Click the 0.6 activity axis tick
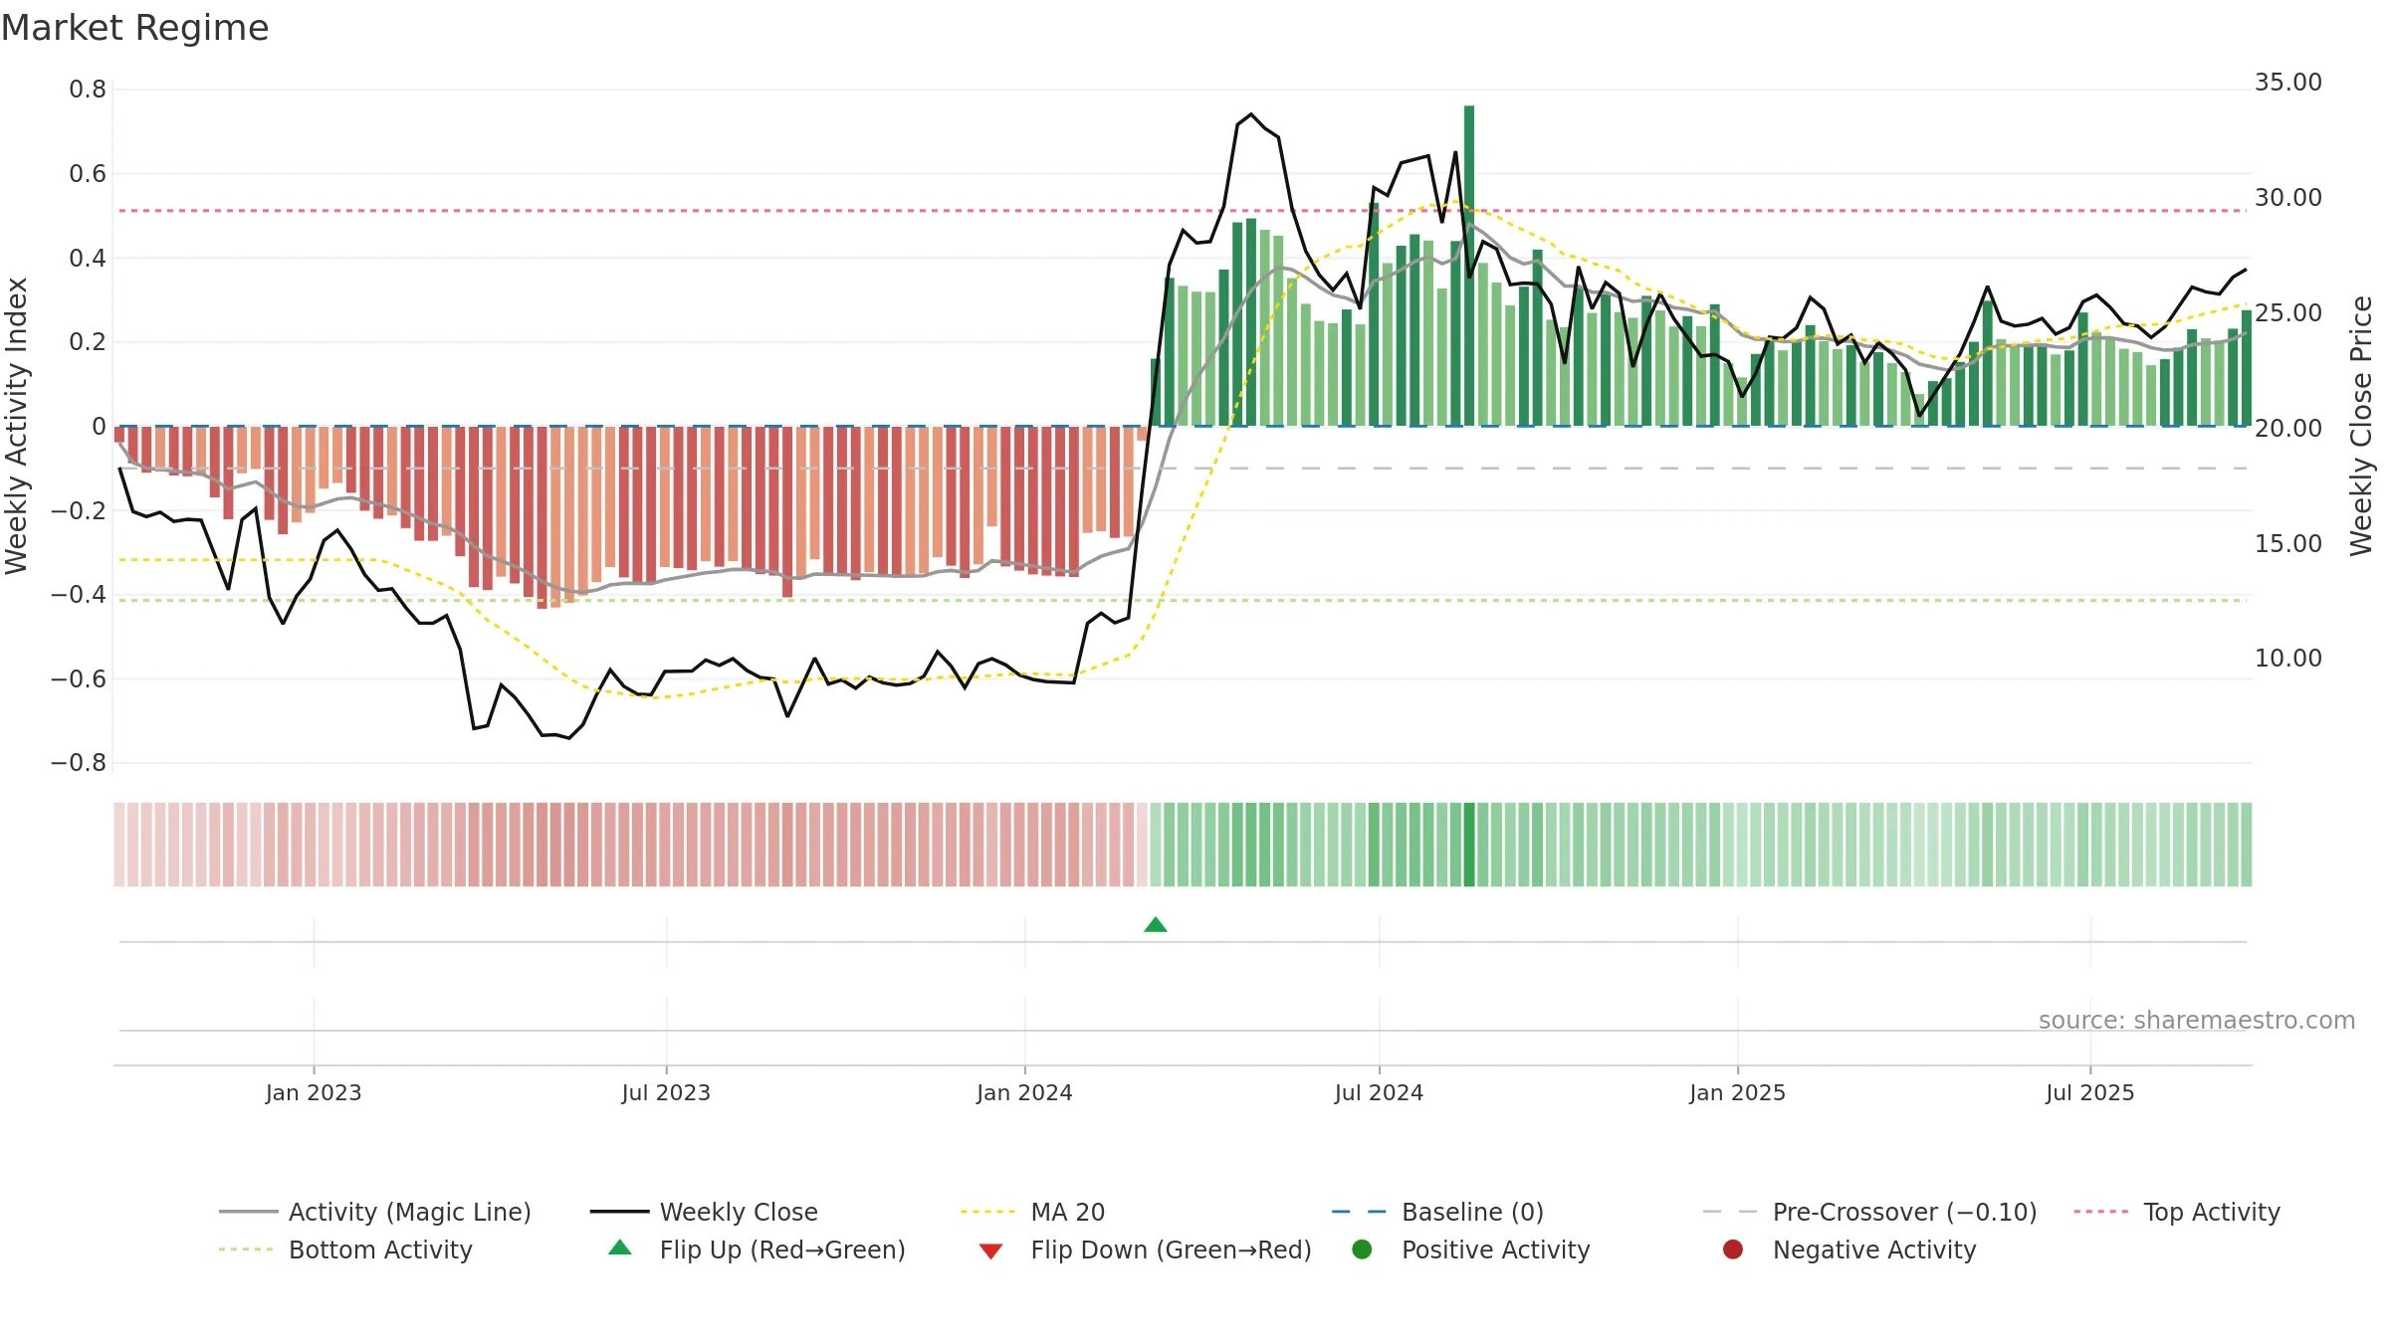 coord(88,174)
